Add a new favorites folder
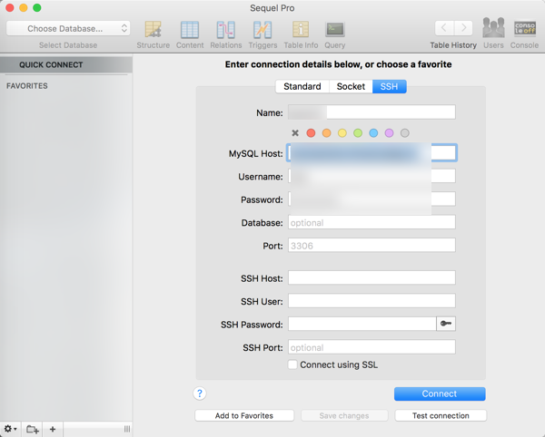 pyautogui.click(x=33, y=429)
